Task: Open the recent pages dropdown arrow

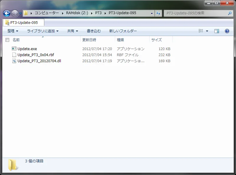Action: [21, 13]
